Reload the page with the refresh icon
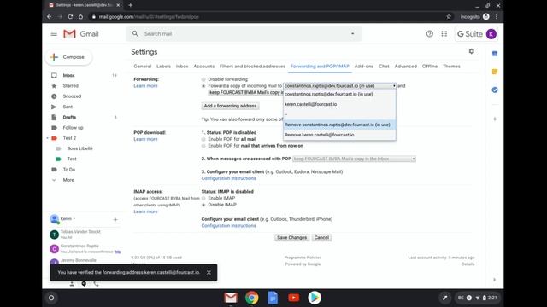This screenshot has height=307, width=547. pyautogui.click(x=70, y=17)
